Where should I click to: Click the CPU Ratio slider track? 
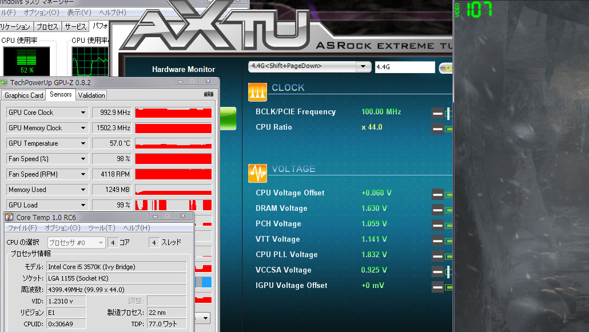(x=449, y=129)
